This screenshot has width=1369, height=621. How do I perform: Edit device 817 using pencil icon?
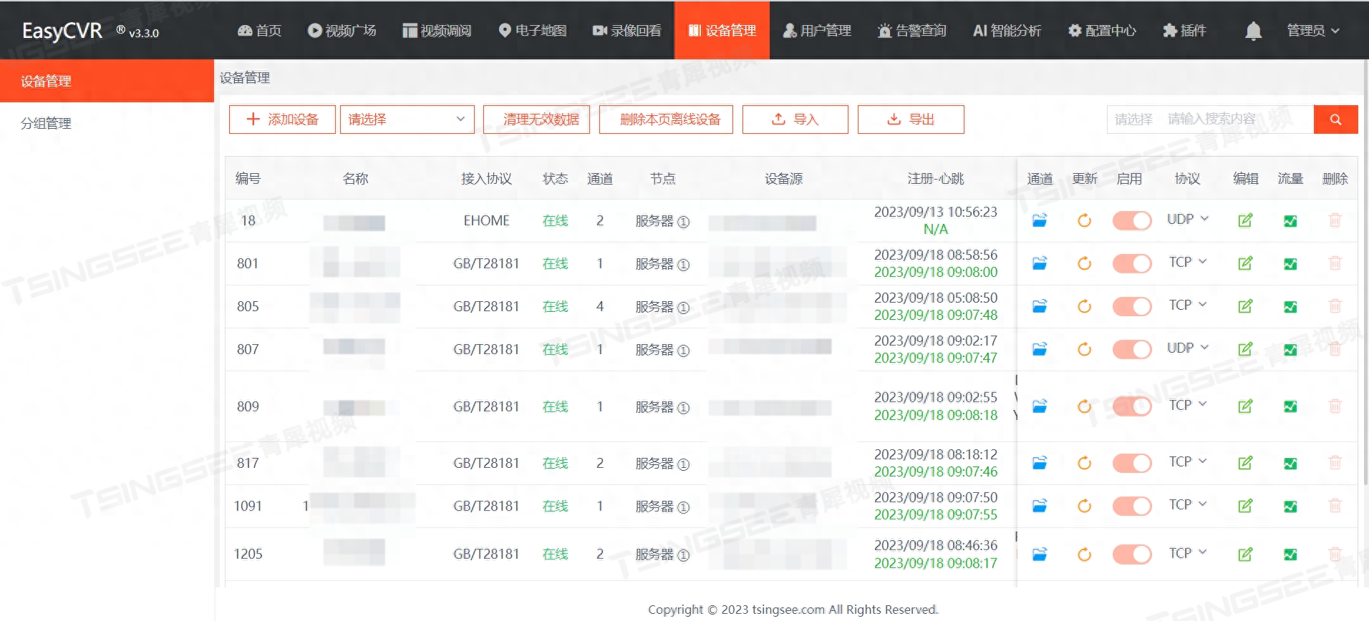pyautogui.click(x=1245, y=463)
